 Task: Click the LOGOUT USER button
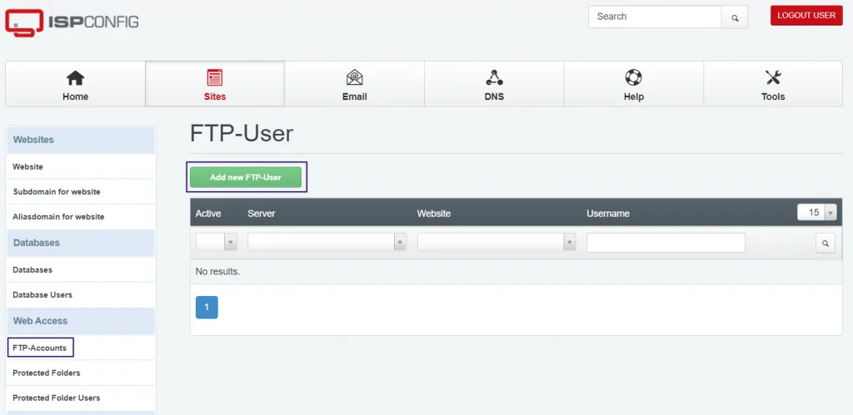pyautogui.click(x=806, y=15)
